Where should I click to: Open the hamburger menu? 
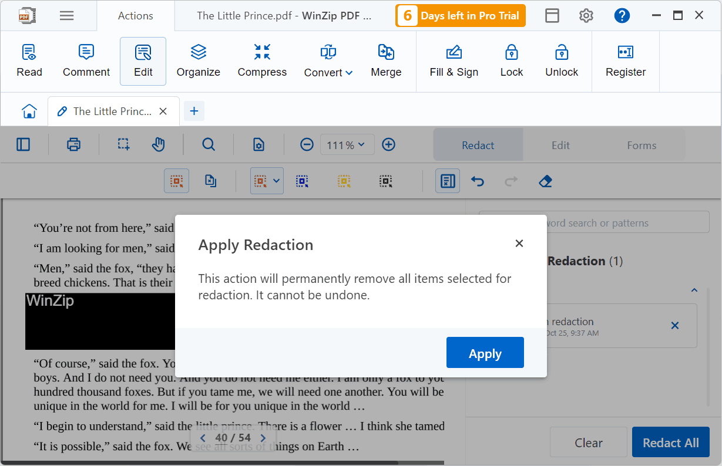tap(66, 15)
